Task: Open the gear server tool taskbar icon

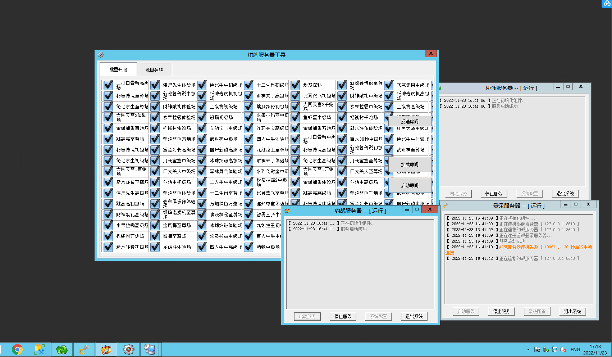Action: coord(128,349)
